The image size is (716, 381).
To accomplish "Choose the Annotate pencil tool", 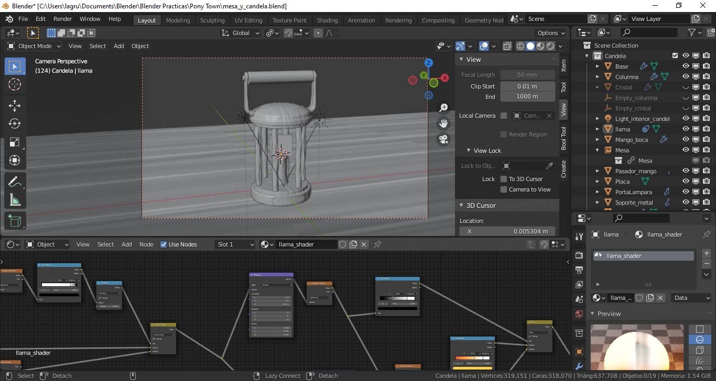I will coord(15,182).
